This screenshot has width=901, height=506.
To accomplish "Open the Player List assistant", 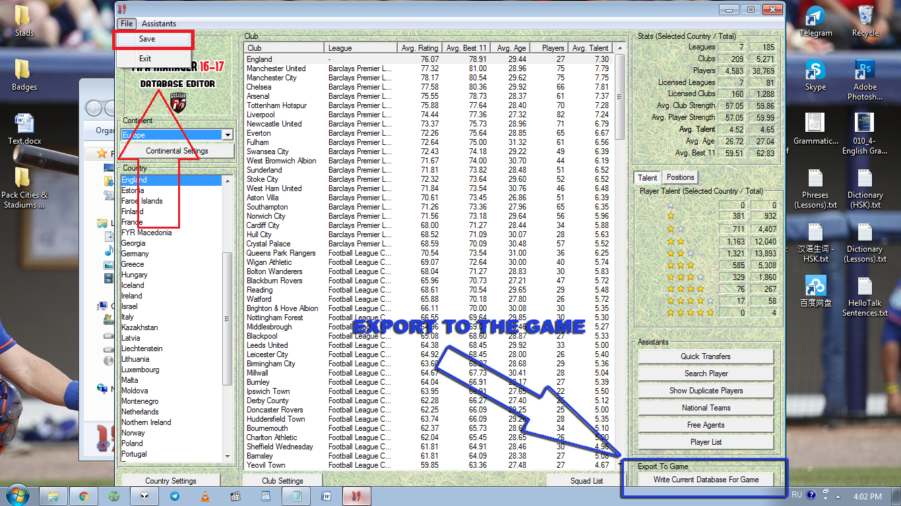I will [706, 442].
